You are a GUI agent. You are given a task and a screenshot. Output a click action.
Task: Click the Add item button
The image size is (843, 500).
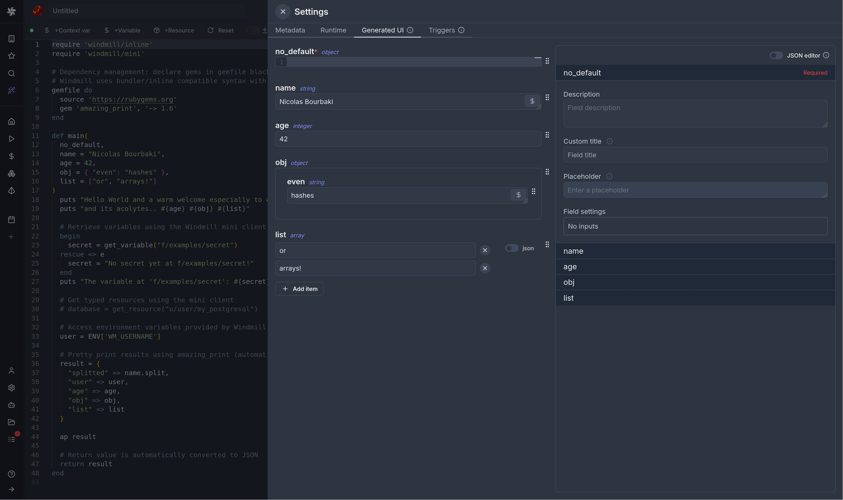point(299,288)
